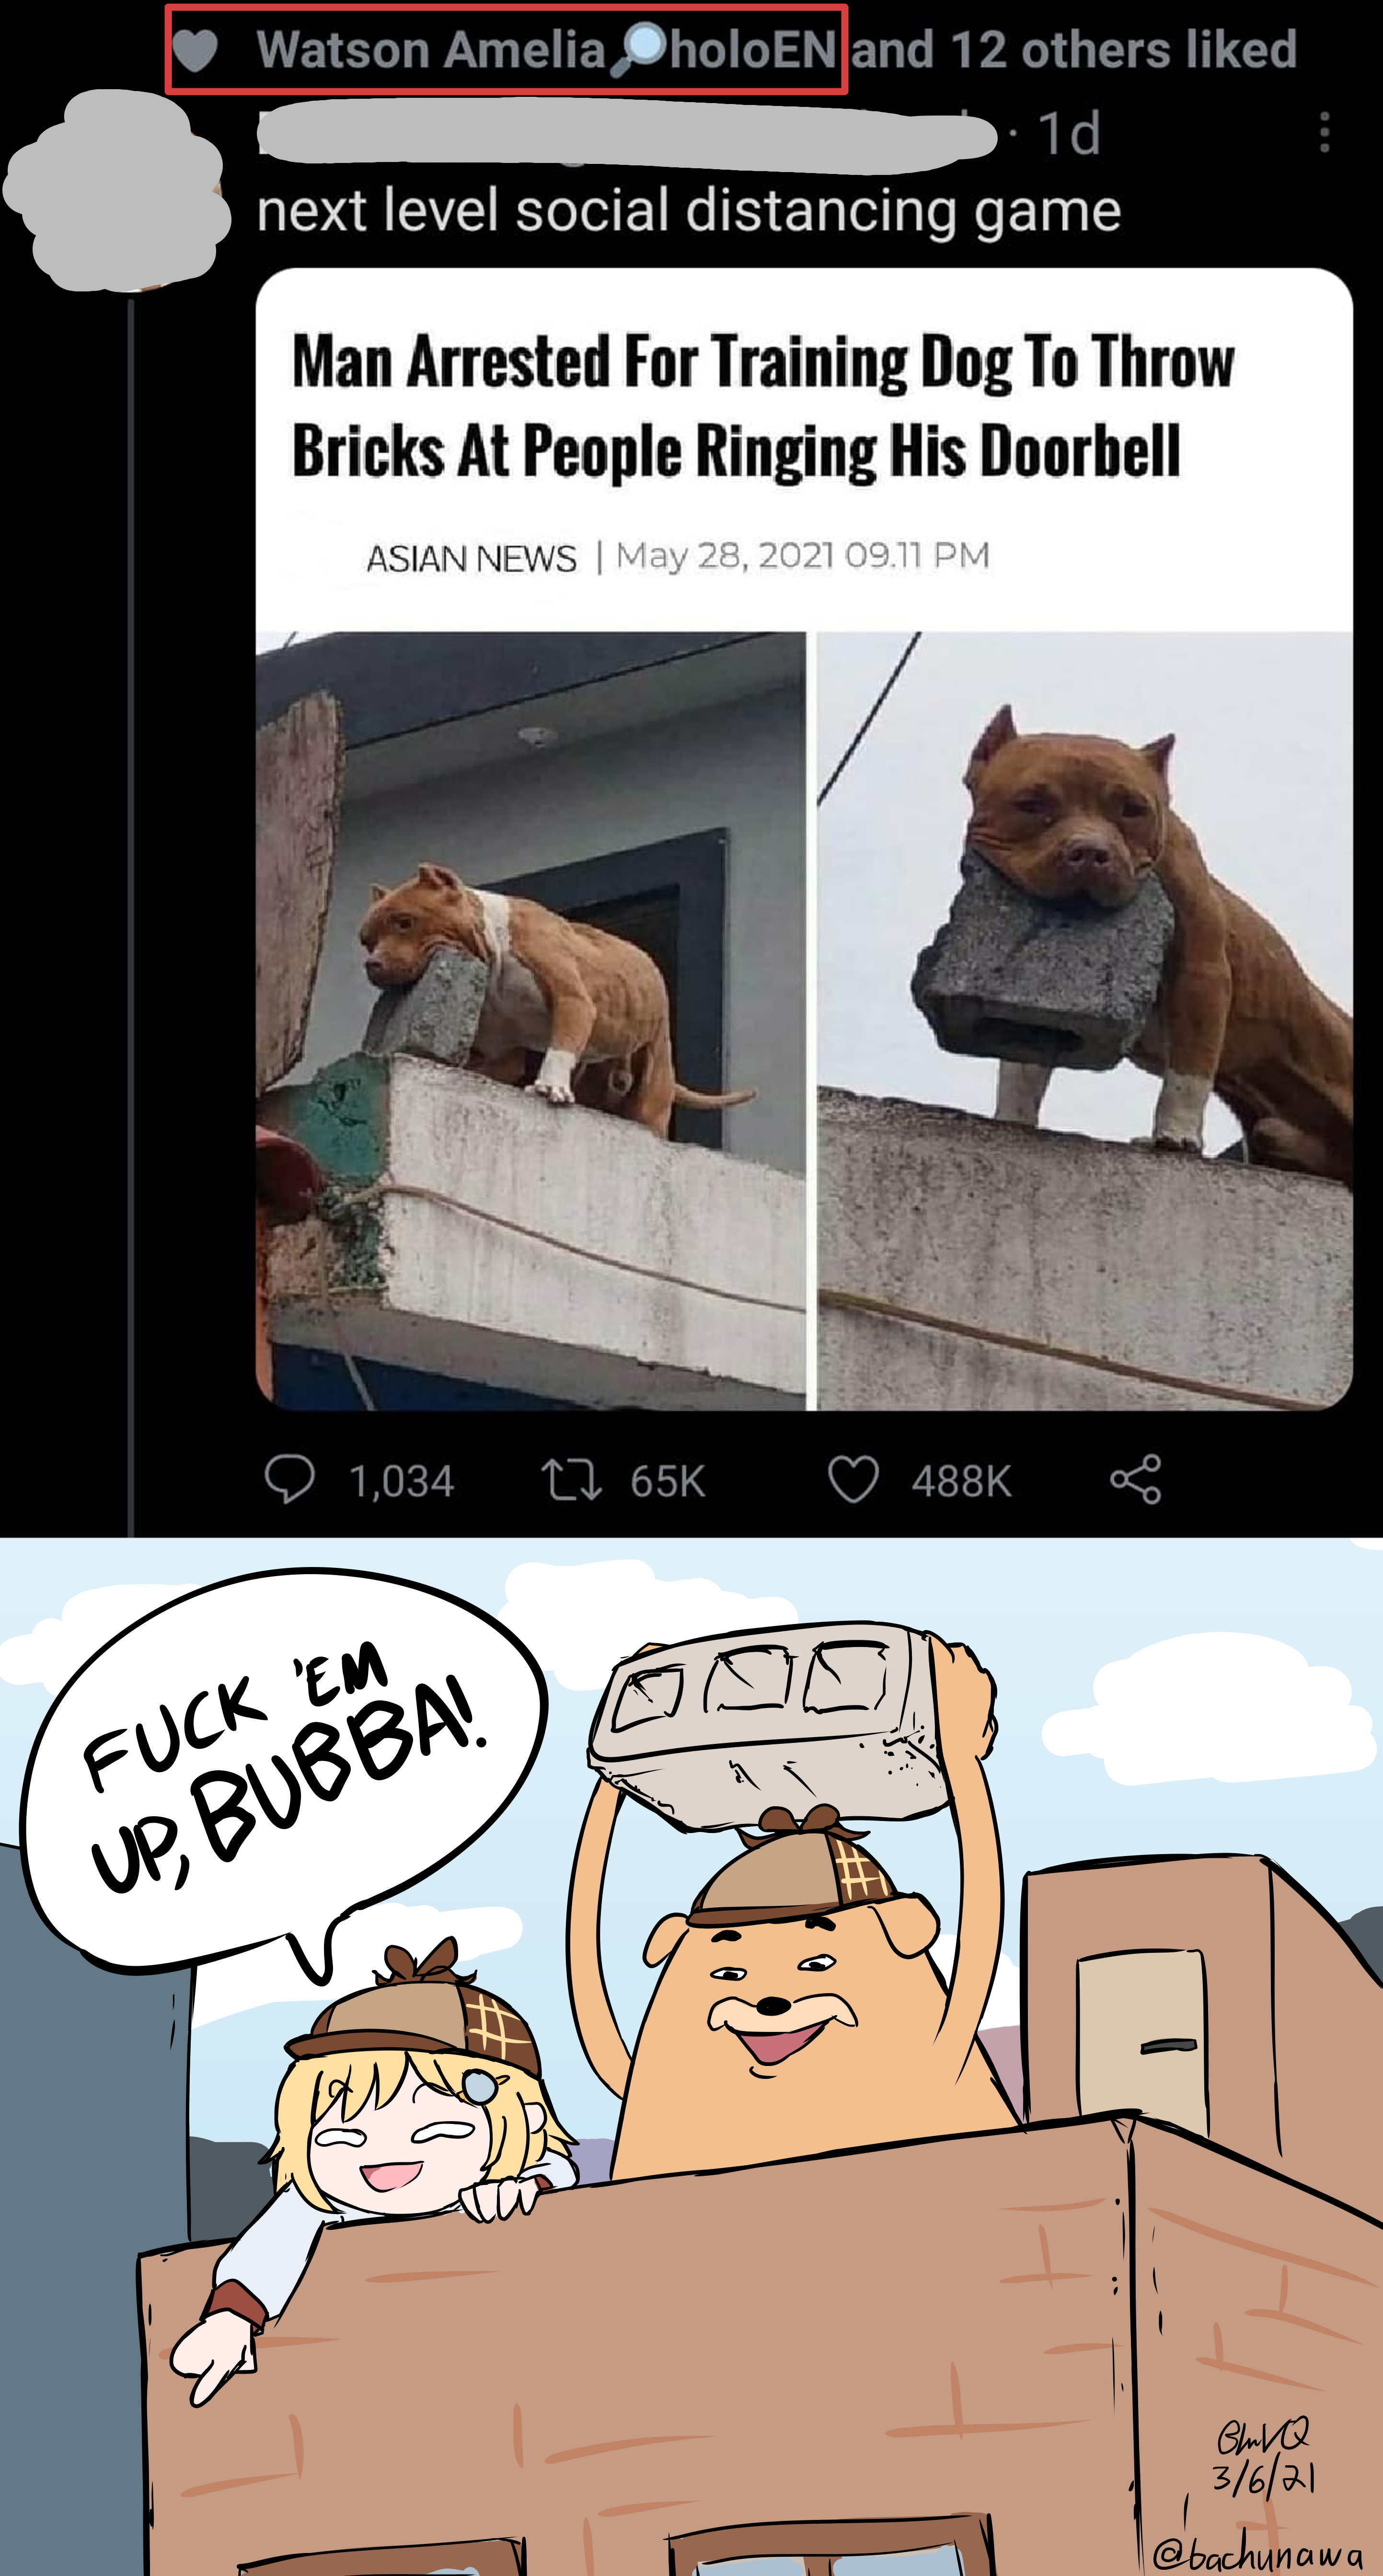Open right photo of dog holding cinder block

tap(1085, 1020)
